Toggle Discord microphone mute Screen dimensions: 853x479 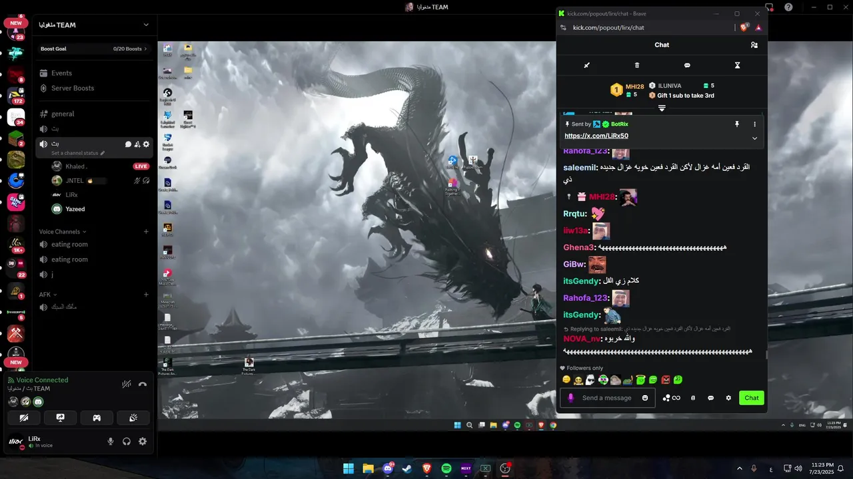(111, 441)
